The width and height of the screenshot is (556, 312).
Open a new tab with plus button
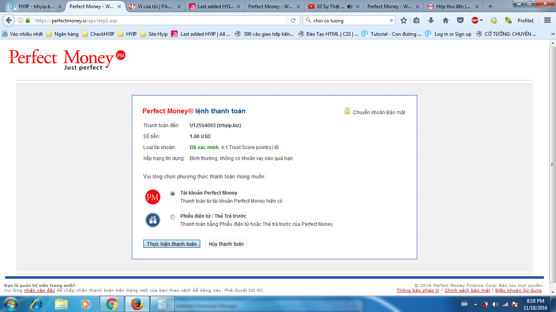pos(490,6)
